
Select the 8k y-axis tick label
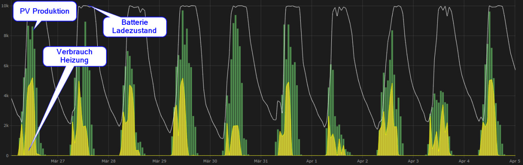pyautogui.click(x=7, y=36)
